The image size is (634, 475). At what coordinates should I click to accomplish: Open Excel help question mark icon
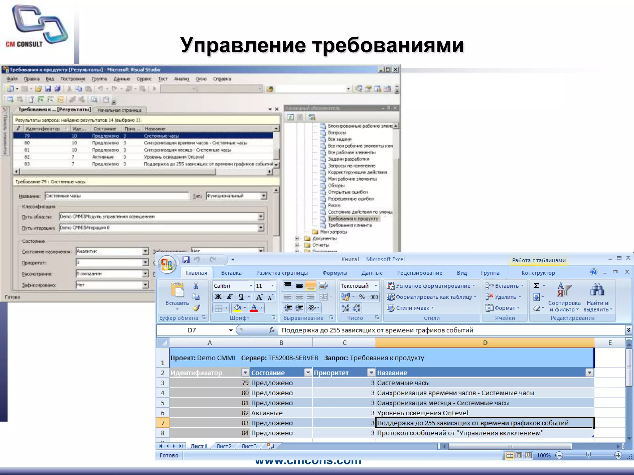pos(594,272)
